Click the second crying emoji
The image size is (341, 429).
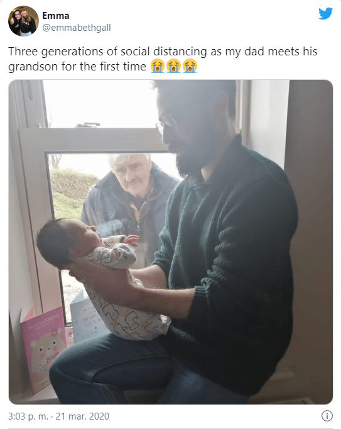click(173, 66)
